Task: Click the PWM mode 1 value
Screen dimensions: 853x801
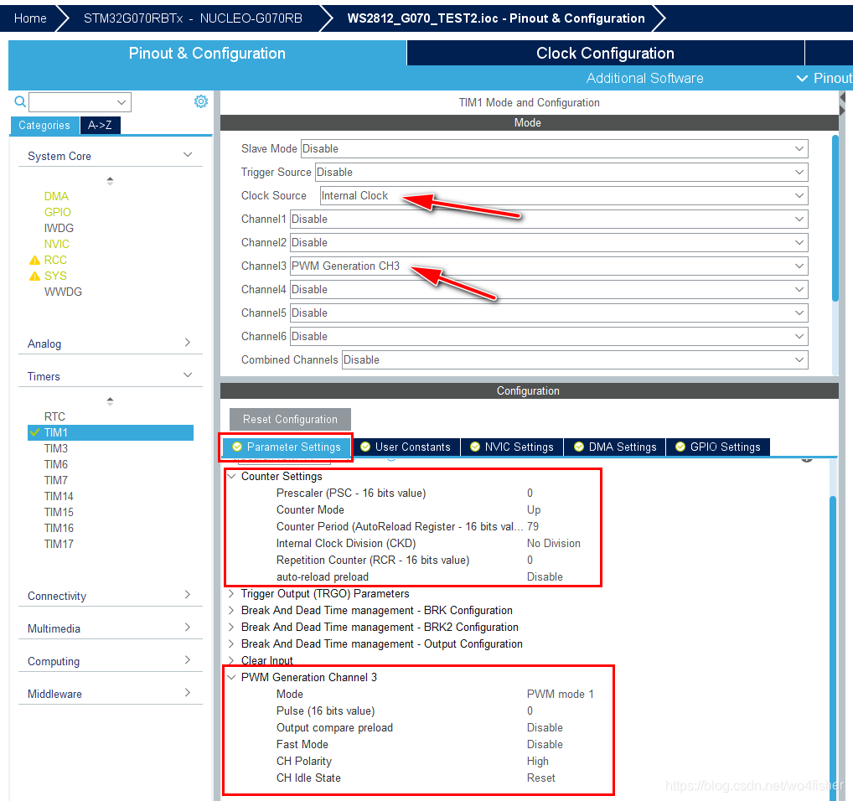Action: (561, 694)
